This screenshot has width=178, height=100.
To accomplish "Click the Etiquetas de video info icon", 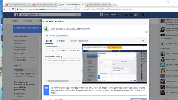I will pyautogui.click(x=61, y=57).
